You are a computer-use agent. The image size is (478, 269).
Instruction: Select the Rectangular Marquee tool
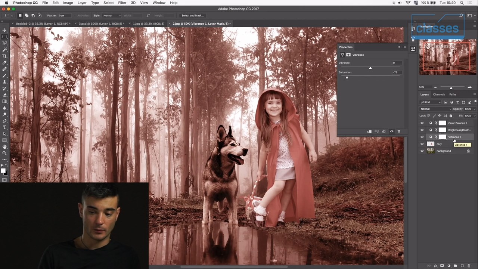[4, 37]
